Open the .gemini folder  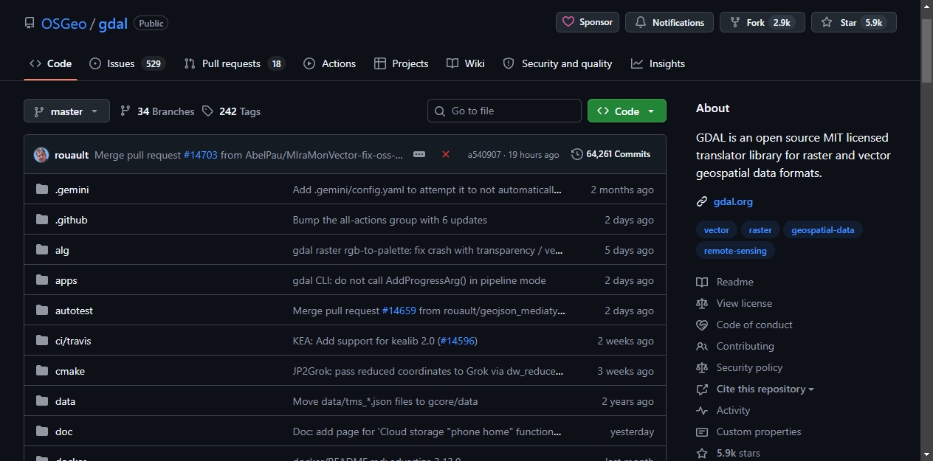pyautogui.click(x=72, y=190)
